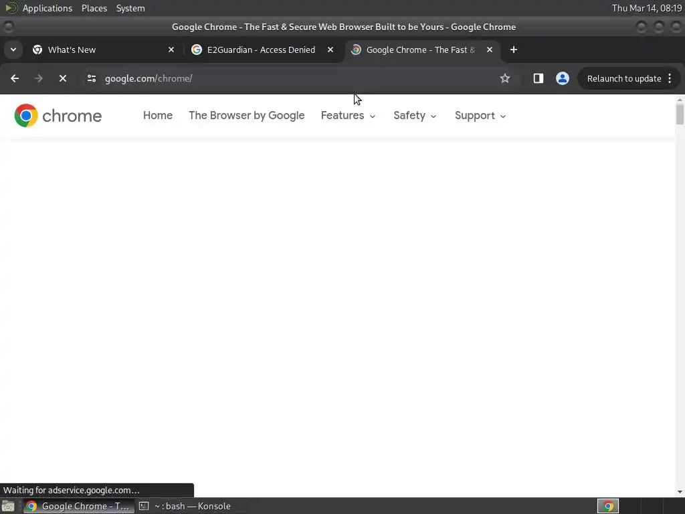Expand the Safety dropdown menu
Screen dimensions: 685x514
pos(415,116)
